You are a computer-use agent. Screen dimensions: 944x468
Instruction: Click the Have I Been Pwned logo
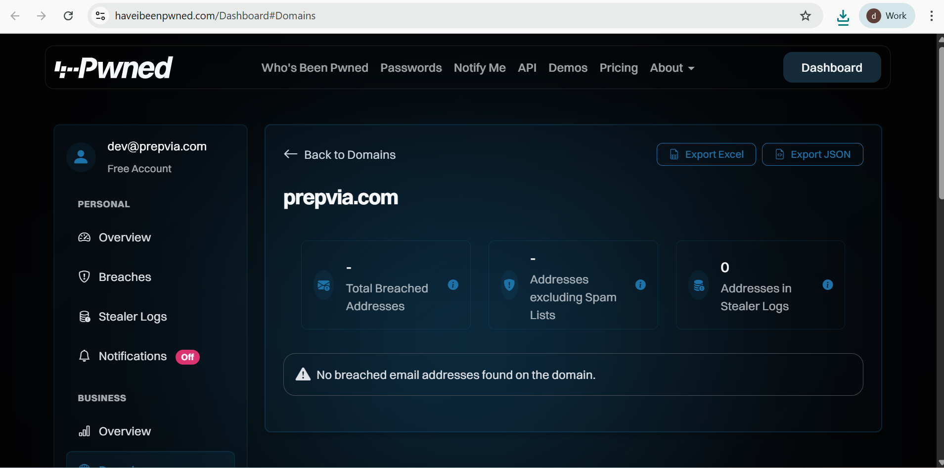(114, 68)
